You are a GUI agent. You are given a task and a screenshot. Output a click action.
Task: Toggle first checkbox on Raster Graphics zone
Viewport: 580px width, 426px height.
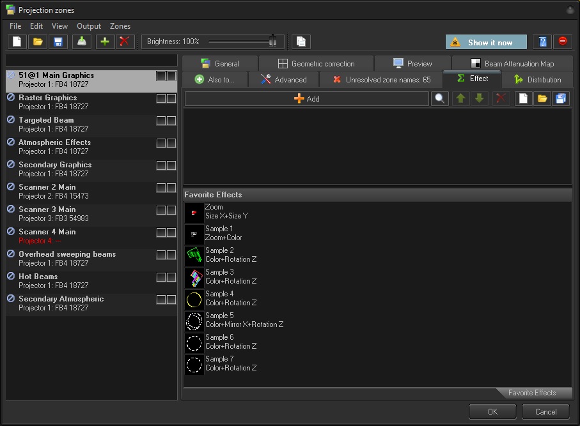(x=161, y=98)
